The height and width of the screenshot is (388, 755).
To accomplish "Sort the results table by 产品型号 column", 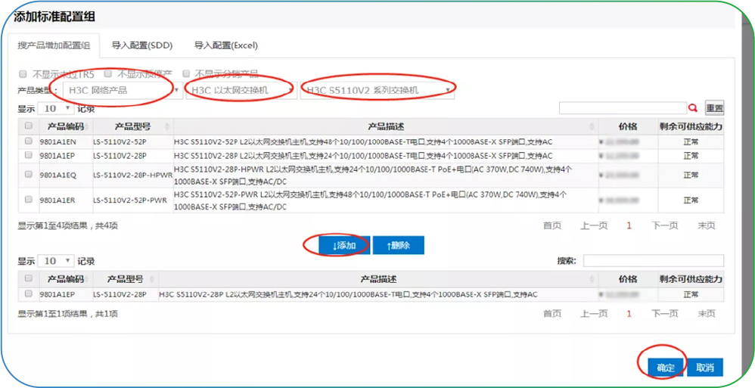I will (133, 126).
